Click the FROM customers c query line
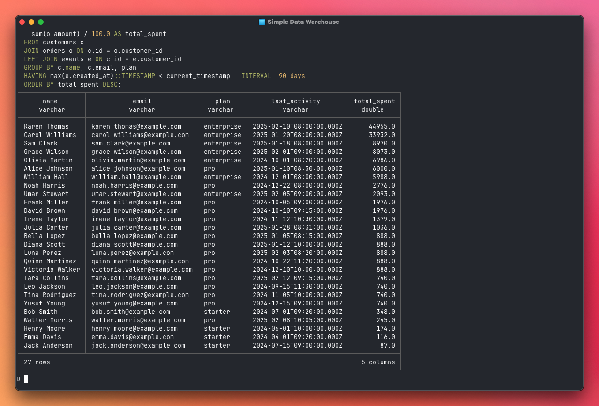The height and width of the screenshot is (406, 599). [54, 42]
